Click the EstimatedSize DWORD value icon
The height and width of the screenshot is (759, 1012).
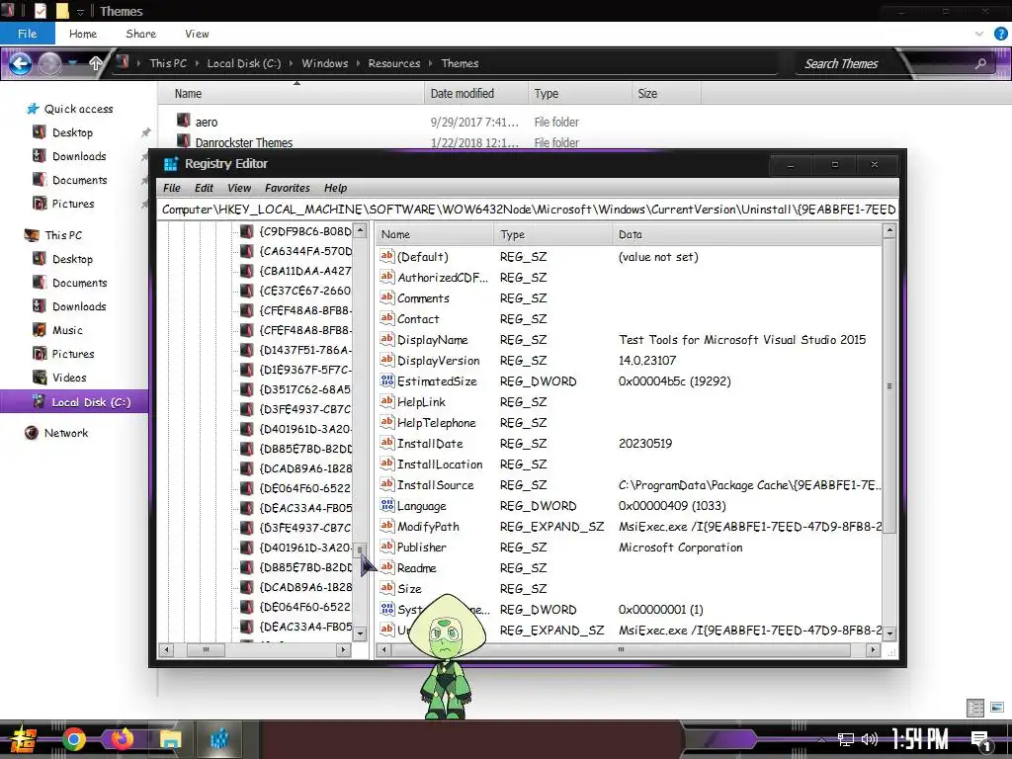pos(386,380)
